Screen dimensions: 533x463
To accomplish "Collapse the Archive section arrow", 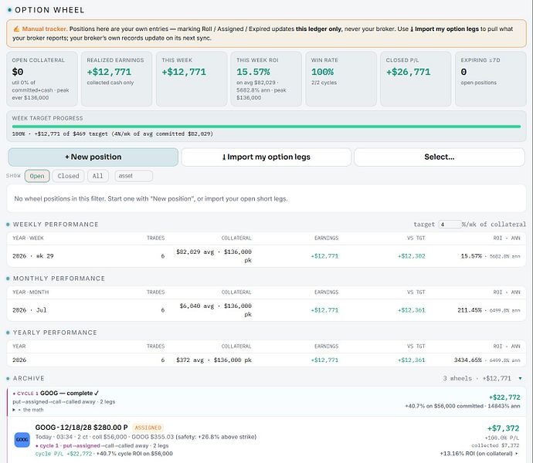I will pyautogui.click(x=520, y=378).
